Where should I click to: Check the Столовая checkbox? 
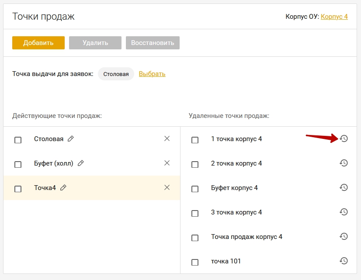pos(18,140)
